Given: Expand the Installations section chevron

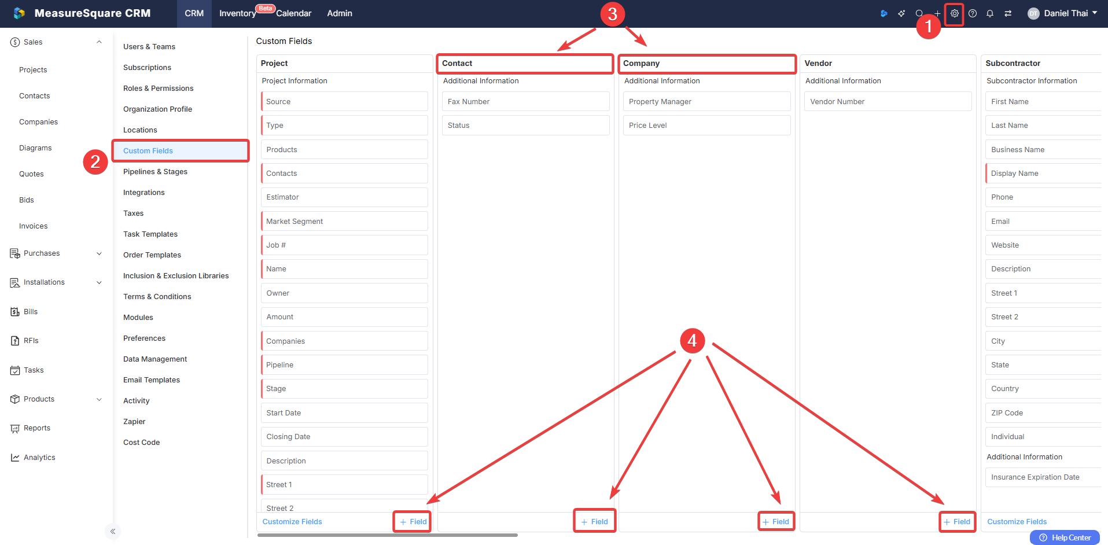Looking at the screenshot, I should [99, 282].
